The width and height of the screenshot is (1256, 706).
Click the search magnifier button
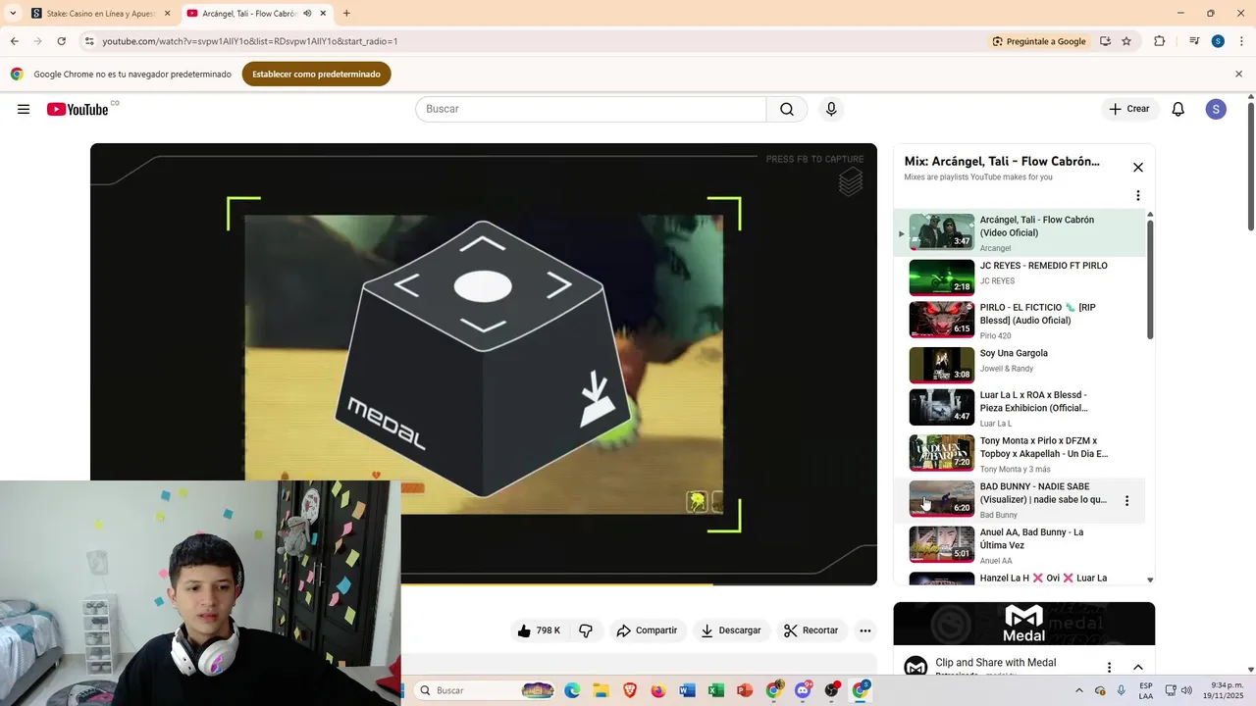(x=787, y=109)
